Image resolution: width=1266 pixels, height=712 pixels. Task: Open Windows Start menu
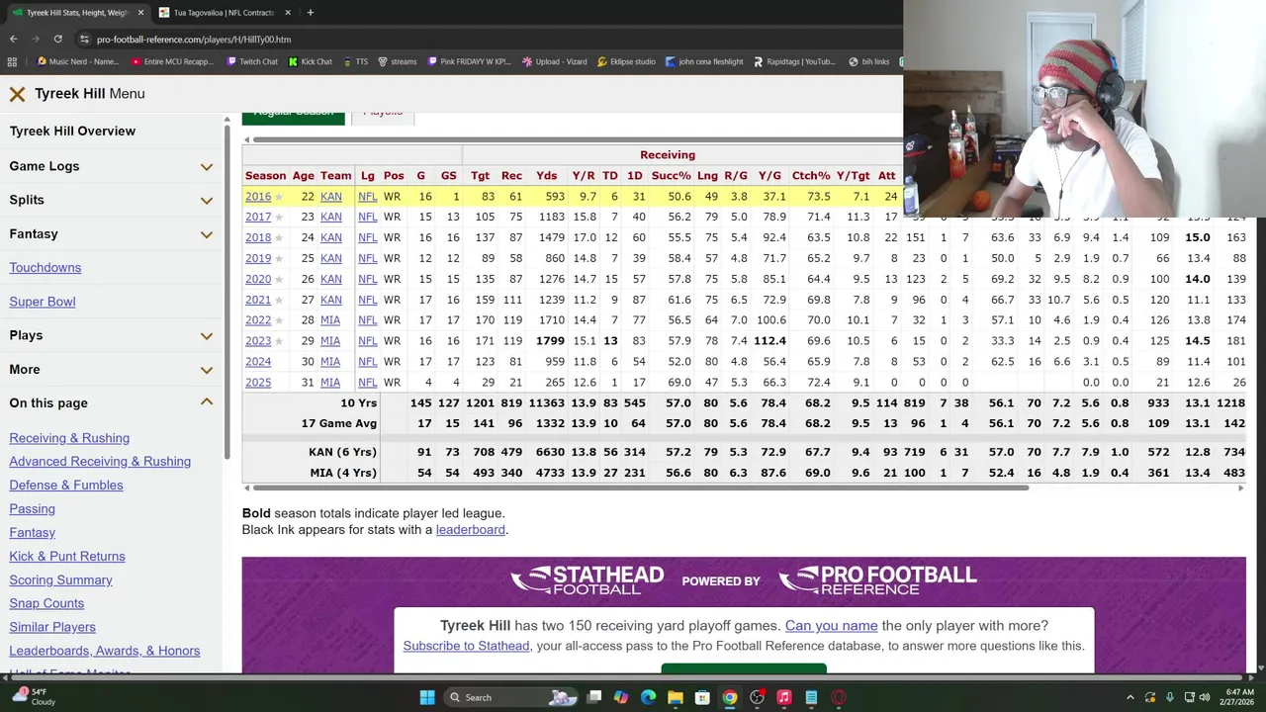pos(427,697)
